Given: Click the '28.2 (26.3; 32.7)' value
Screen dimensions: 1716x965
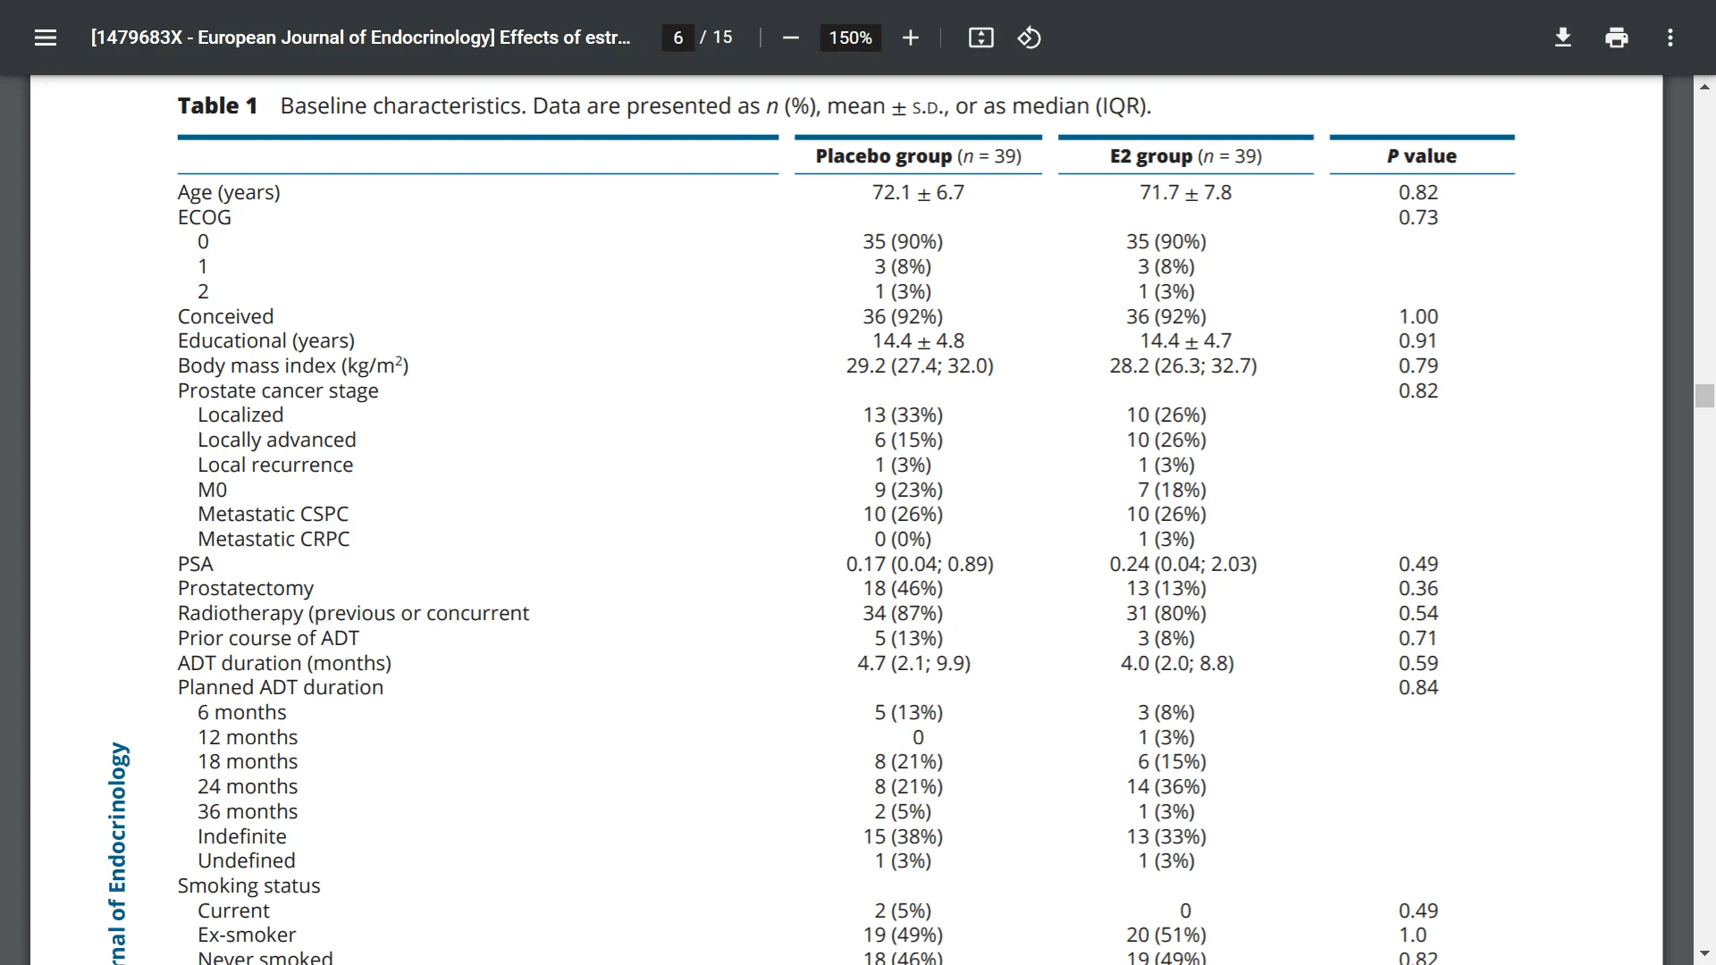Looking at the screenshot, I should (x=1183, y=365).
